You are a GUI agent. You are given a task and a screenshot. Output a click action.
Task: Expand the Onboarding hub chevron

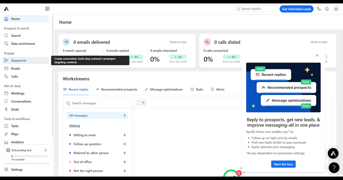(x=45, y=150)
